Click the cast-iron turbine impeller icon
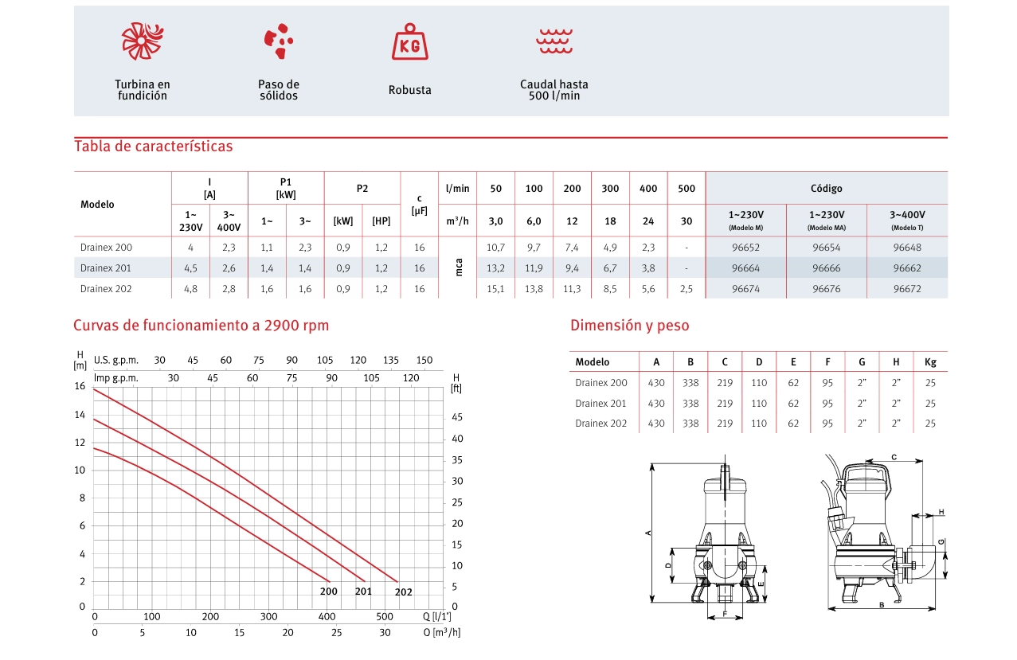1017x660 pixels. 143,41
